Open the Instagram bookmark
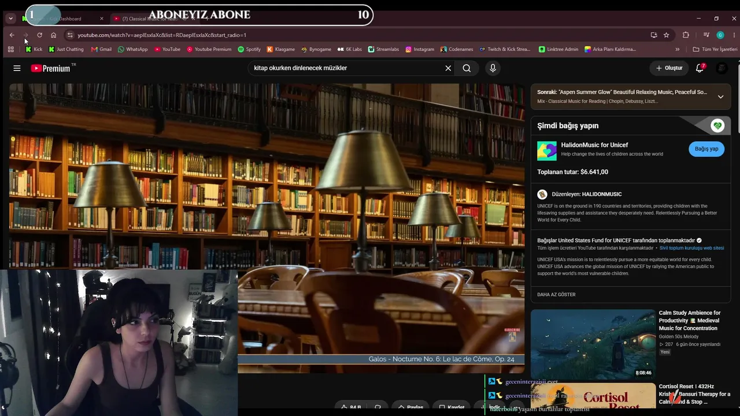Image resolution: width=740 pixels, height=416 pixels. [420, 49]
